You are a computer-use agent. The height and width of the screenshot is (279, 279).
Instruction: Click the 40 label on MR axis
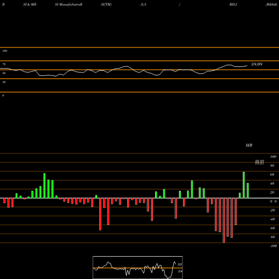272,184
